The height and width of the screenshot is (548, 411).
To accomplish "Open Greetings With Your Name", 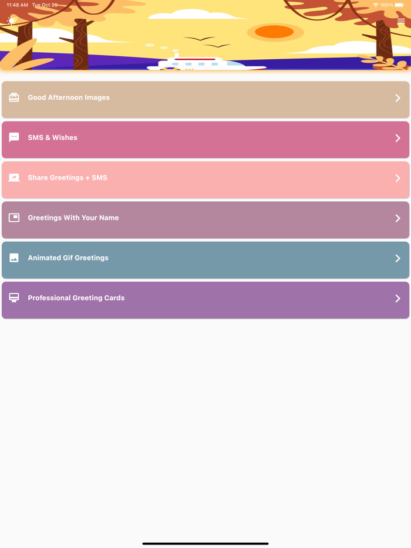I will 206,218.
